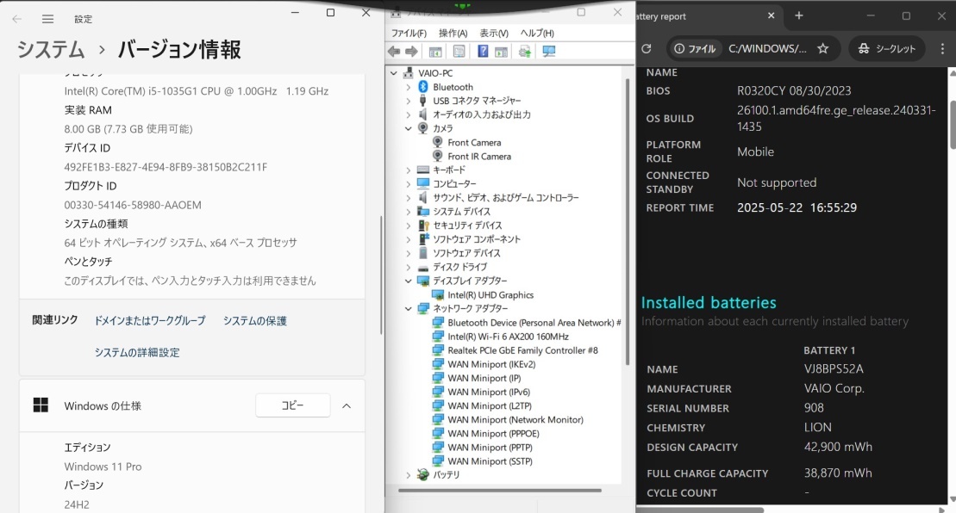Select WAN Miniport (IKEv2)
The height and width of the screenshot is (513, 956).
(491, 364)
